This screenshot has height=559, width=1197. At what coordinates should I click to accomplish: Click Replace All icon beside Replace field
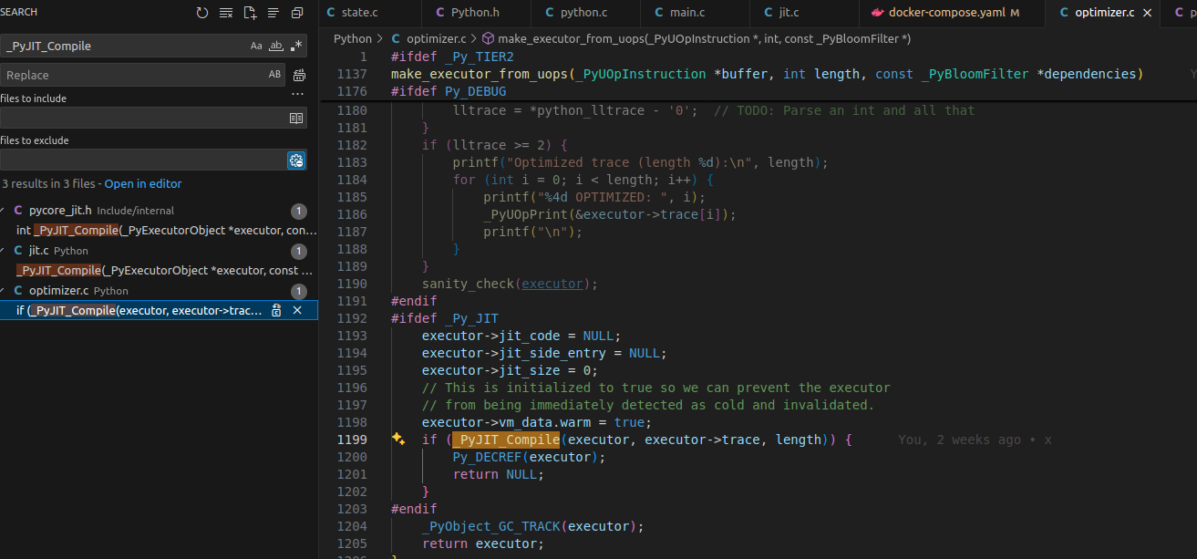coord(298,75)
